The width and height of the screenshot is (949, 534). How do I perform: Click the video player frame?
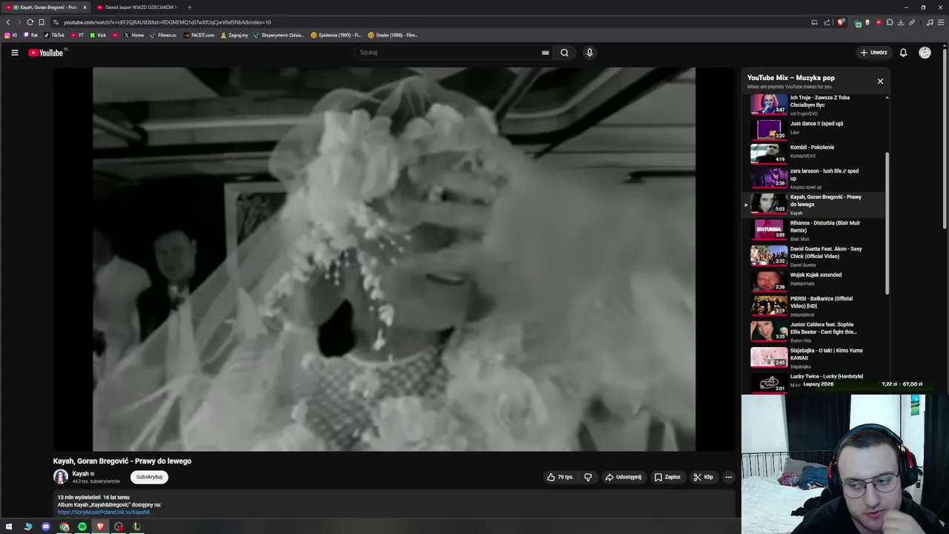coord(394,259)
